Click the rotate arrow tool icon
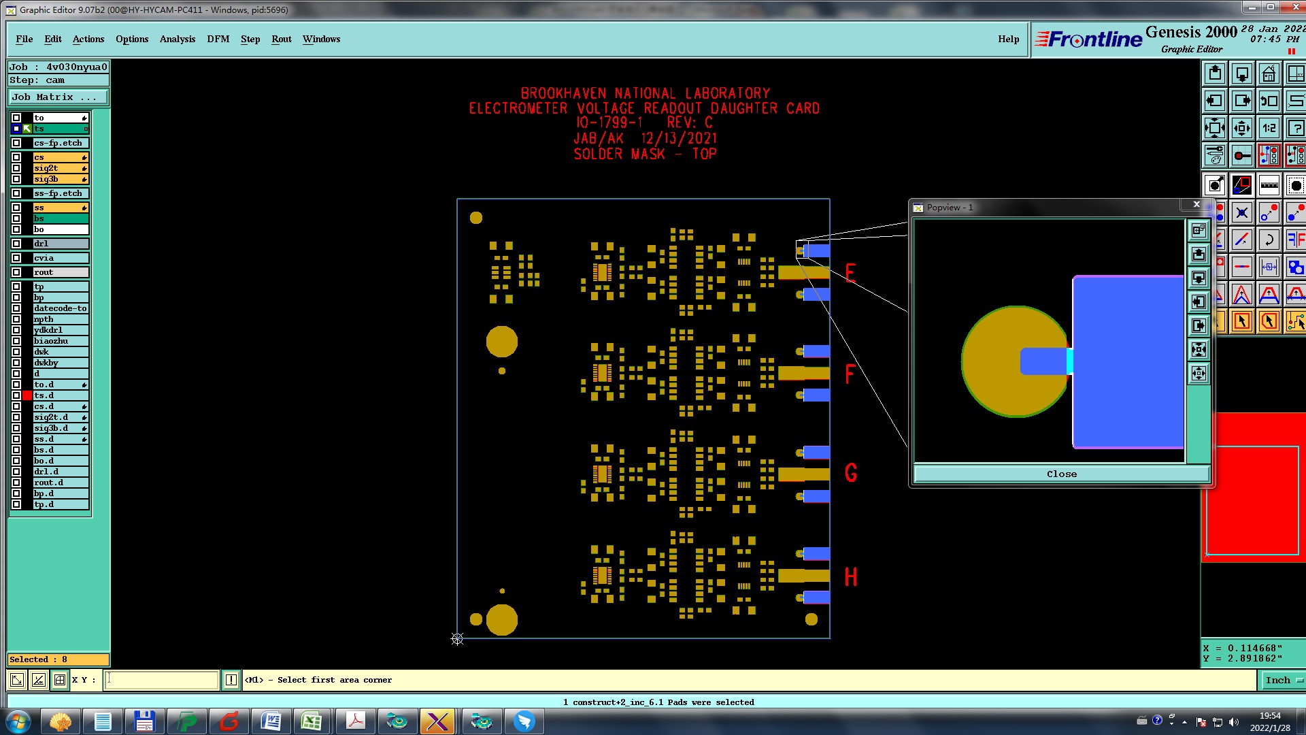The image size is (1306, 735). pos(1269,240)
